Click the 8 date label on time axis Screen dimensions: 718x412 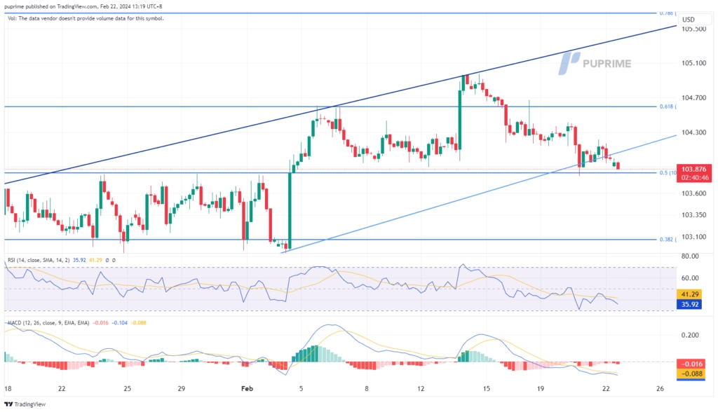click(x=366, y=389)
